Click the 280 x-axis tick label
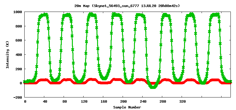 pos(162,102)
